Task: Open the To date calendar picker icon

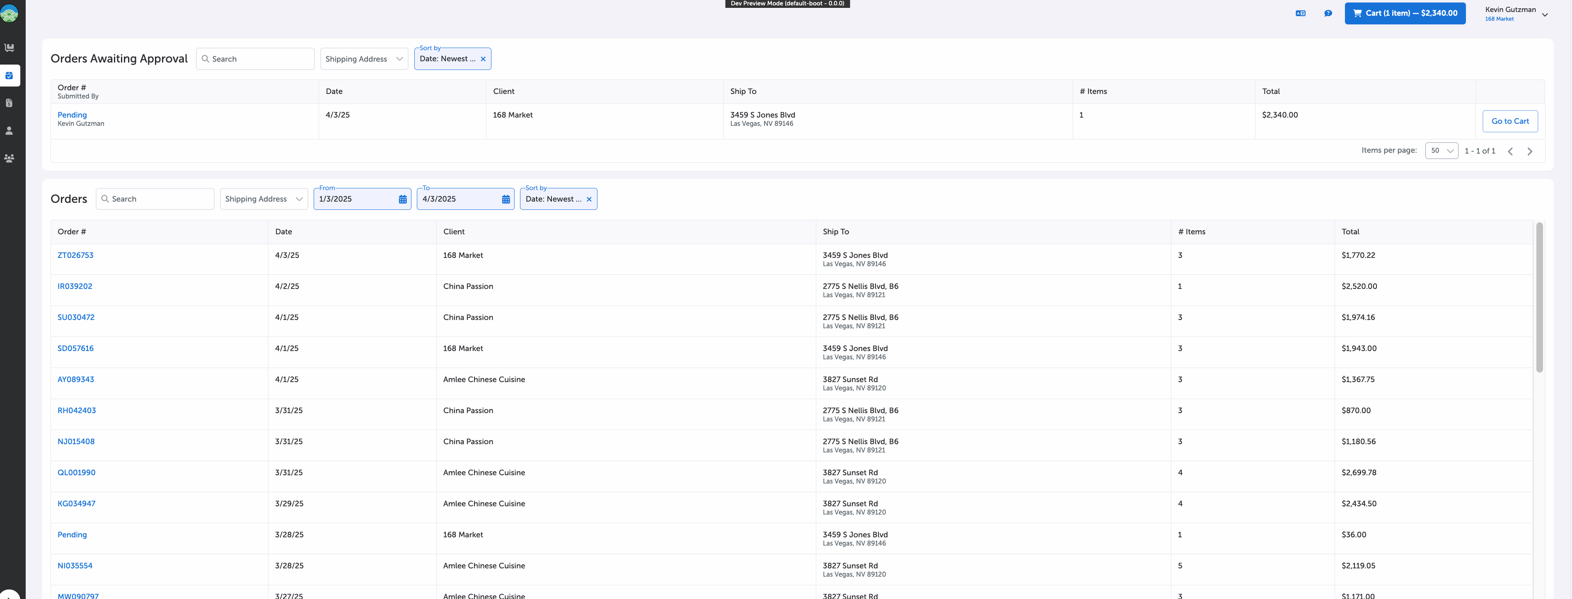Action: tap(506, 200)
